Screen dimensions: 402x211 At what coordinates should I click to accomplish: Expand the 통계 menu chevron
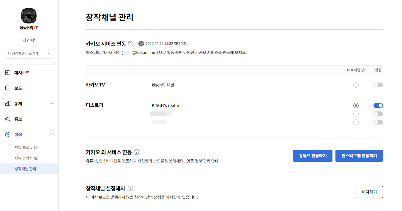[52, 103]
